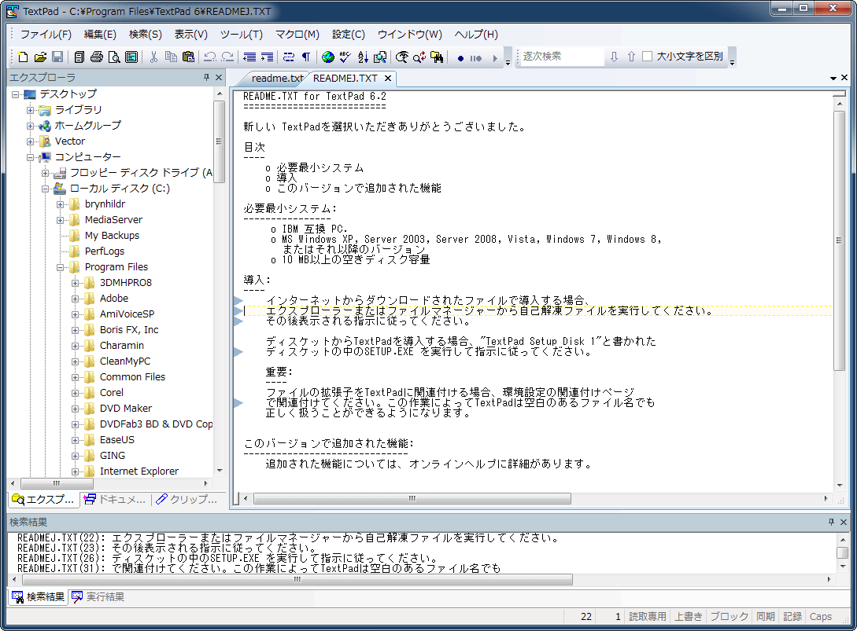
Task: Click the New document icon
Action: tap(23, 57)
